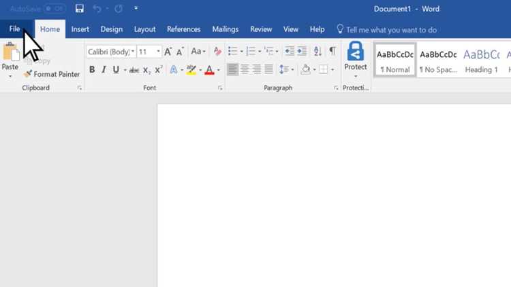Open the Help tab
The width and height of the screenshot is (511, 287).
[317, 29]
